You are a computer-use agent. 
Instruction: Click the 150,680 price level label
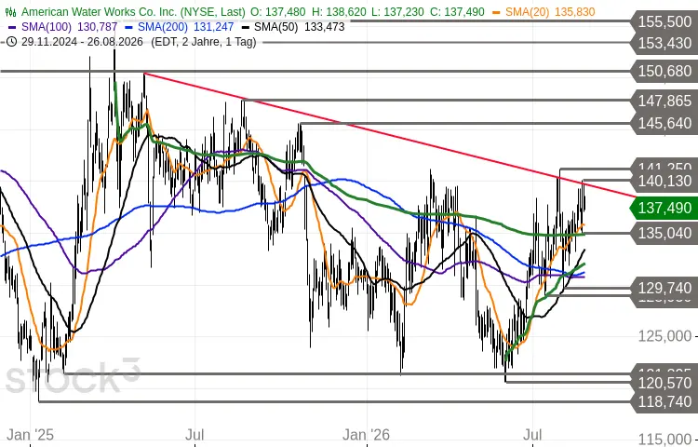tap(664, 71)
